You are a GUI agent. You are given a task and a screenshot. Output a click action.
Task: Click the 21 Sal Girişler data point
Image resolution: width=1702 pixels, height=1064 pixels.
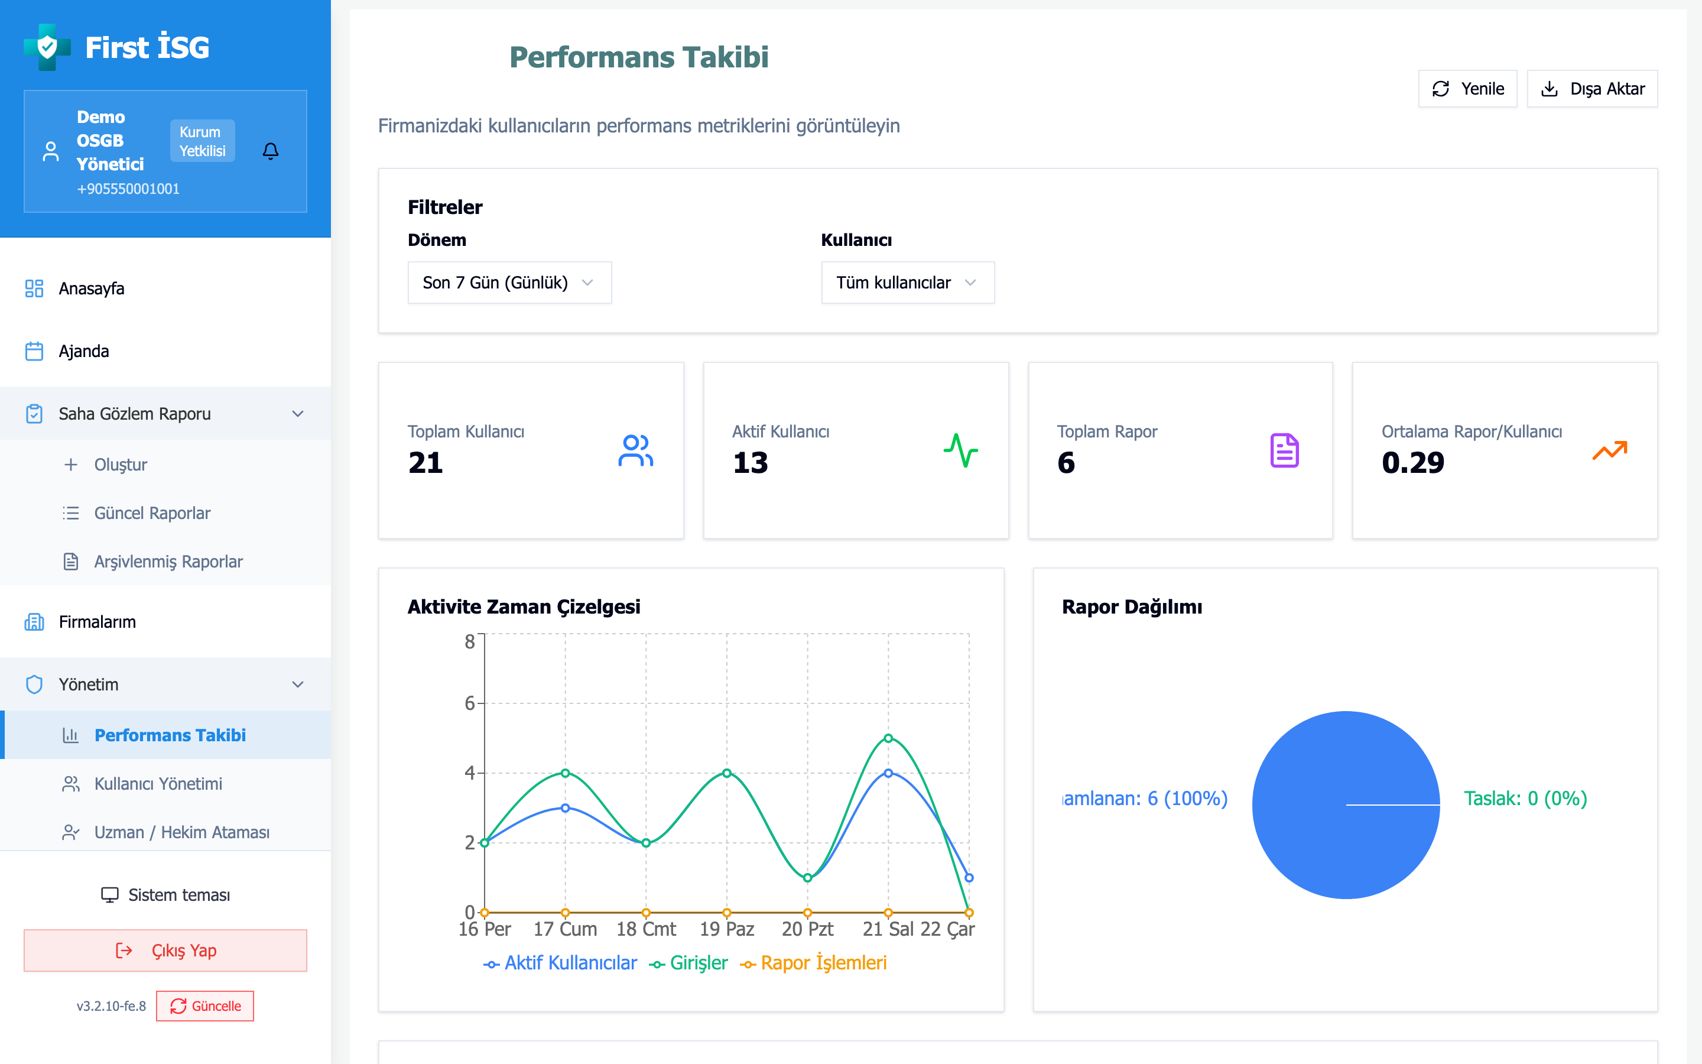[x=888, y=738]
